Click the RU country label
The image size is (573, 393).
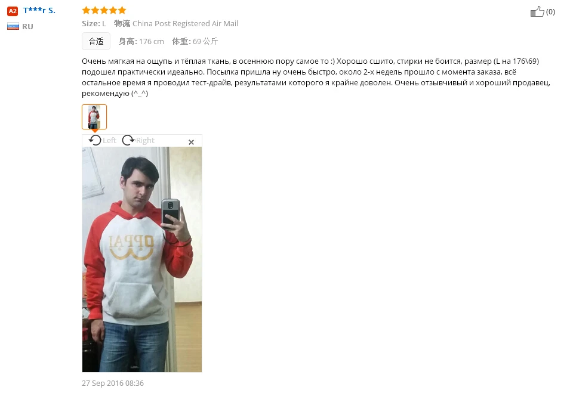[27, 26]
